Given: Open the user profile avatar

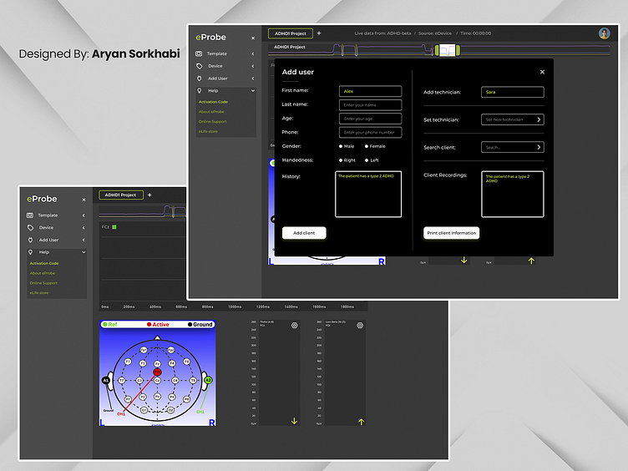Looking at the screenshot, I should pos(604,33).
